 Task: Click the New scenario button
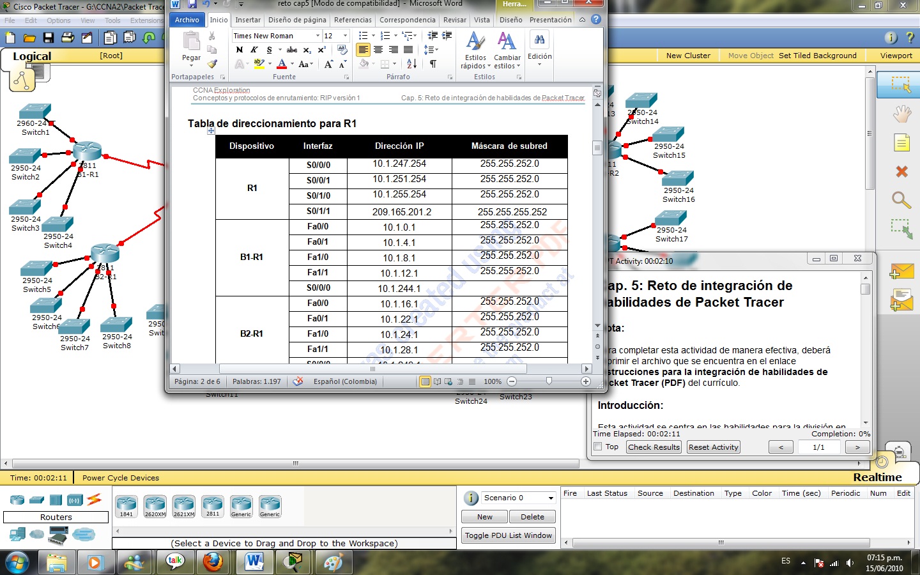pyautogui.click(x=484, y=517)
